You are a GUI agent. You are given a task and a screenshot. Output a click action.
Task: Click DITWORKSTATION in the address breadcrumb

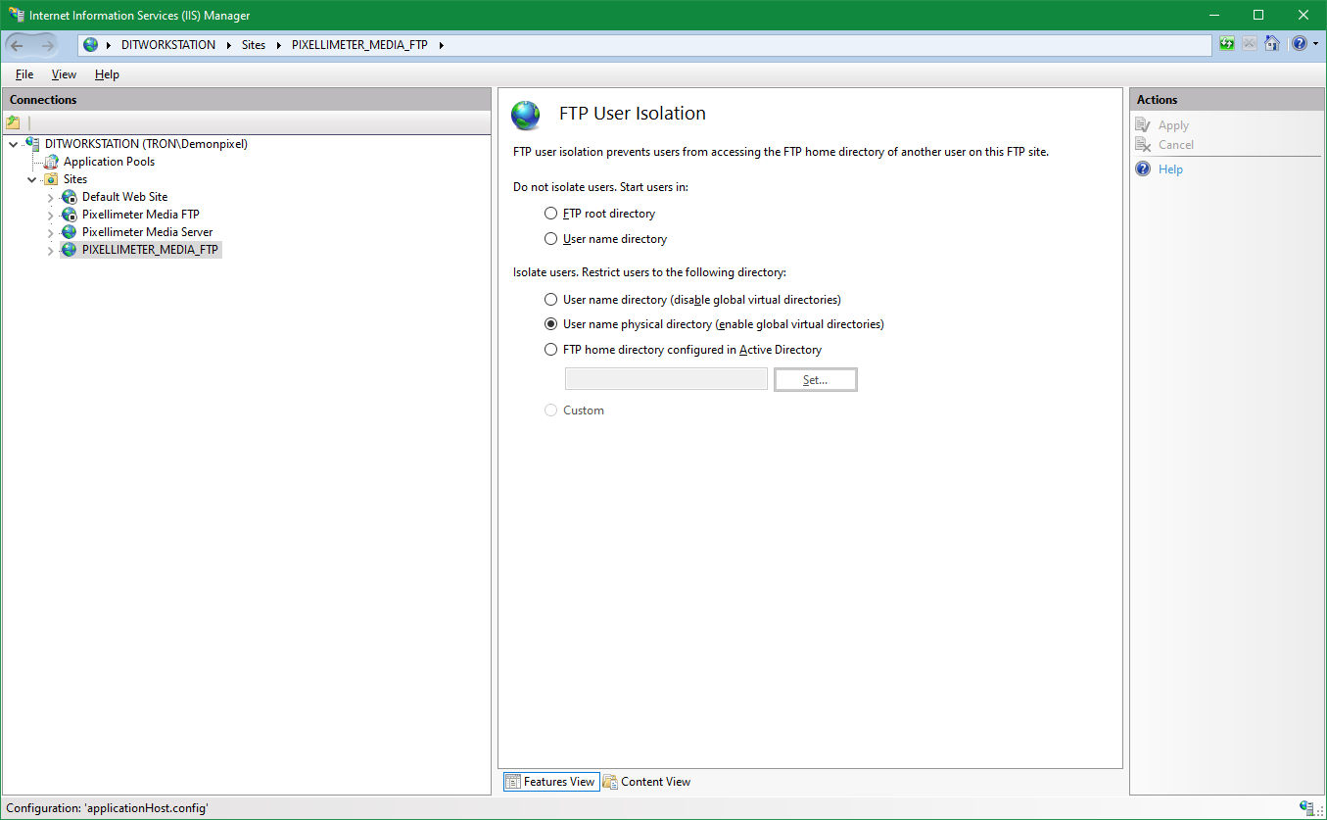(168, 45)
